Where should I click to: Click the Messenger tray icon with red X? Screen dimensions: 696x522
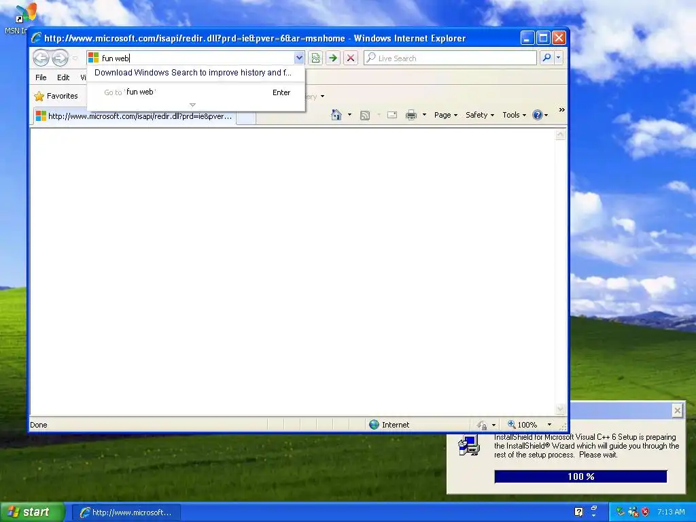coord(633,512)
